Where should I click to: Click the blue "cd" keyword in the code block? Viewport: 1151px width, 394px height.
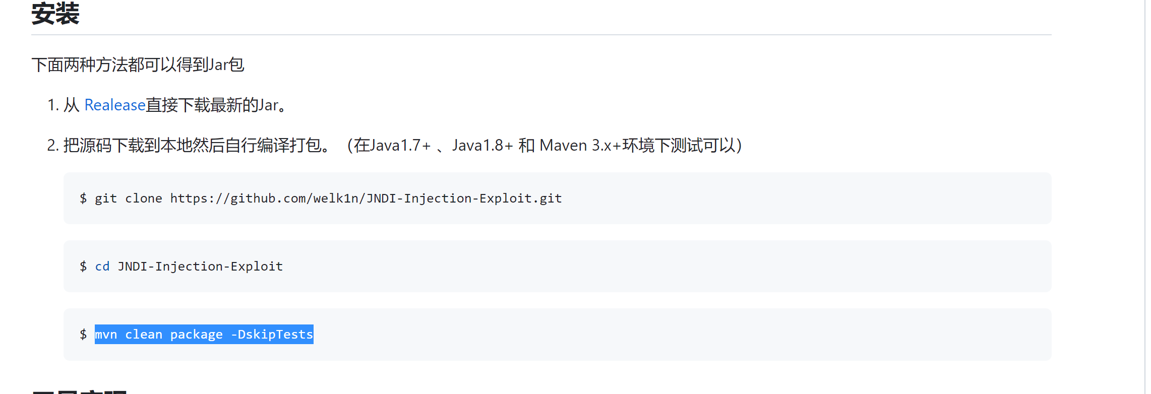[102, 267]
